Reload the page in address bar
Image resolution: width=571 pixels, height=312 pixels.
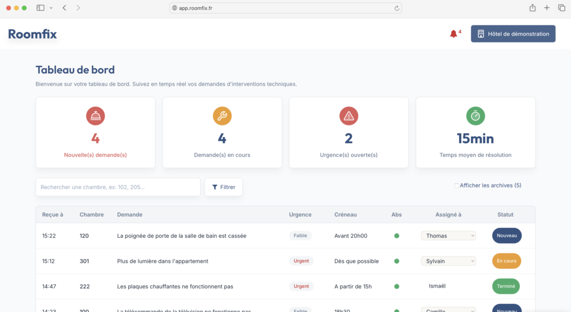click(396, 8)
